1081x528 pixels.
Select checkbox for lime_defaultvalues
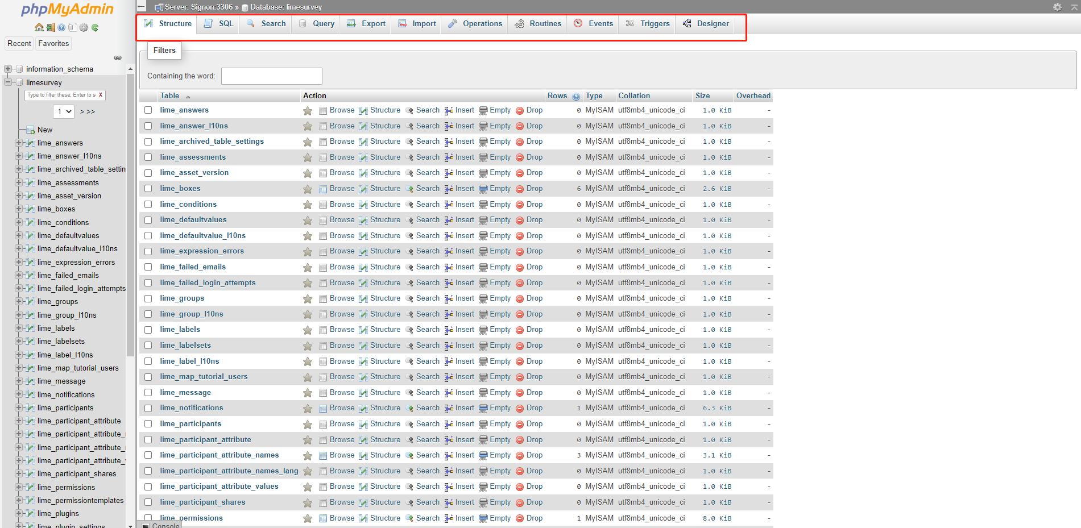[148, 220]
